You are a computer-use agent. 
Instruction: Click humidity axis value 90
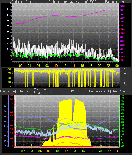5,101
